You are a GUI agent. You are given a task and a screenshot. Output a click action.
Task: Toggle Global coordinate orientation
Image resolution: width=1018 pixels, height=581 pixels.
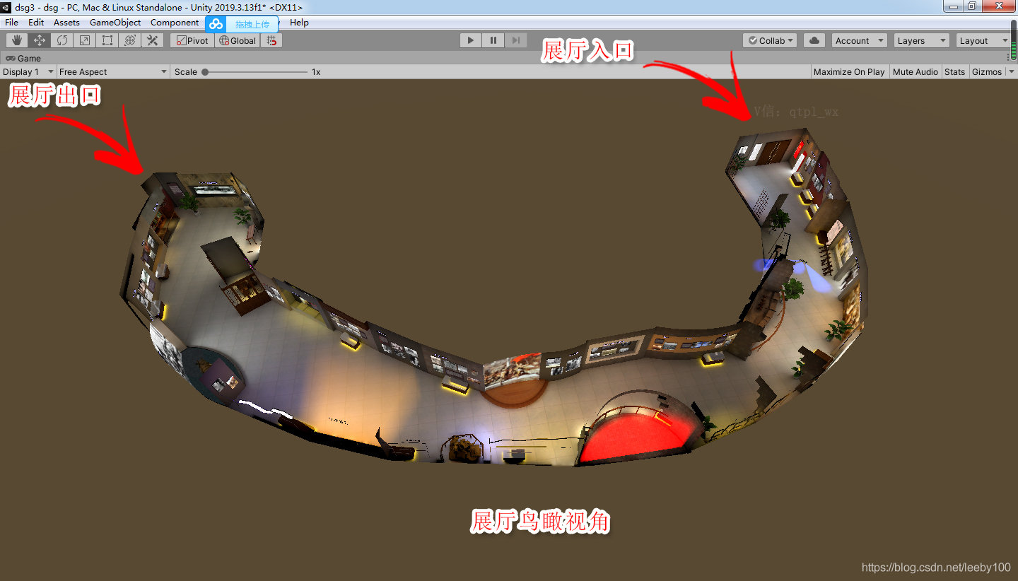[x=237, y=40]
